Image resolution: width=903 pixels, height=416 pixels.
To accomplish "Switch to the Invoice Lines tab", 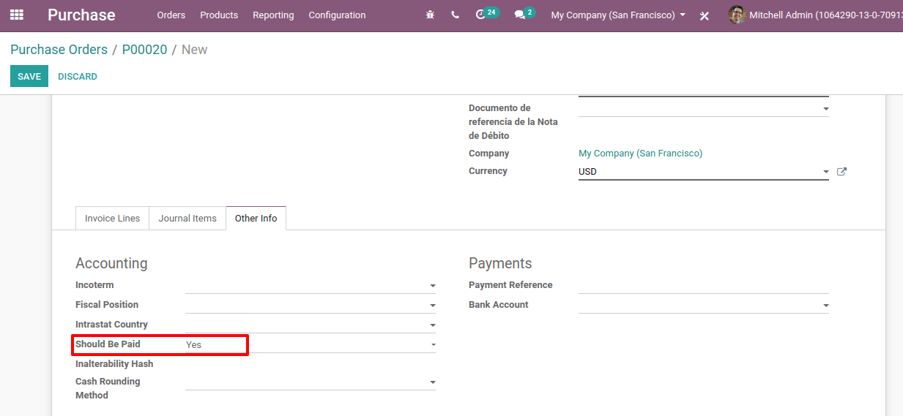I will pos(113,218).
